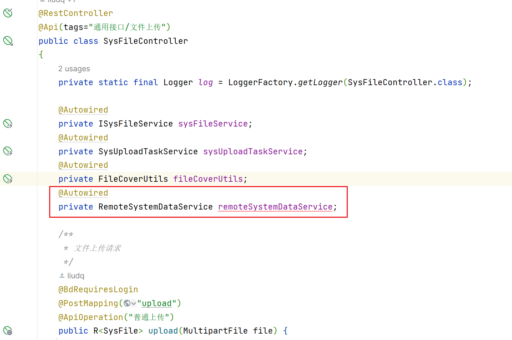
Task: Click the @RestController annotation
Action: click(76, 13)
